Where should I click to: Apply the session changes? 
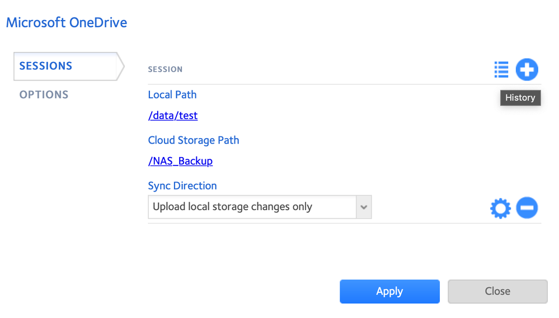point(389,291)
